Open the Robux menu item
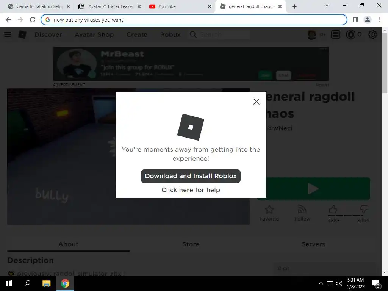This screenshot has width=388, height=291. click(170, 34)
